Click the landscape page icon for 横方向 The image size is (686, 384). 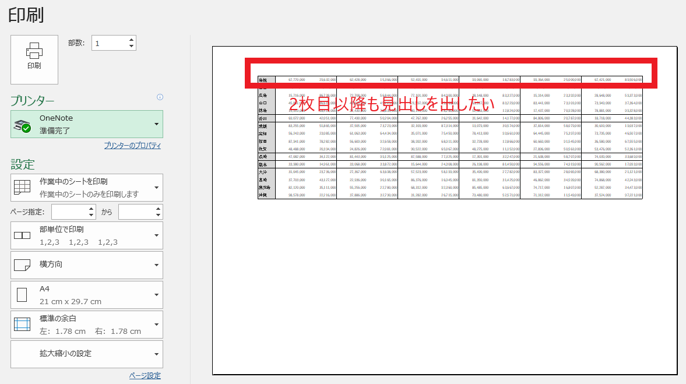coord(22,265)
